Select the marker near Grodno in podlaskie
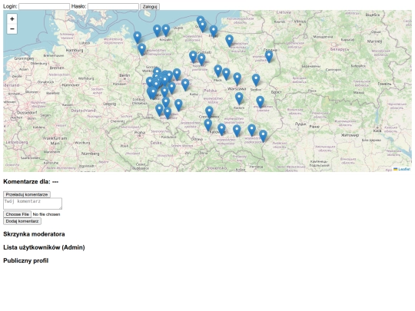The image size is (415, 311). 269,57
